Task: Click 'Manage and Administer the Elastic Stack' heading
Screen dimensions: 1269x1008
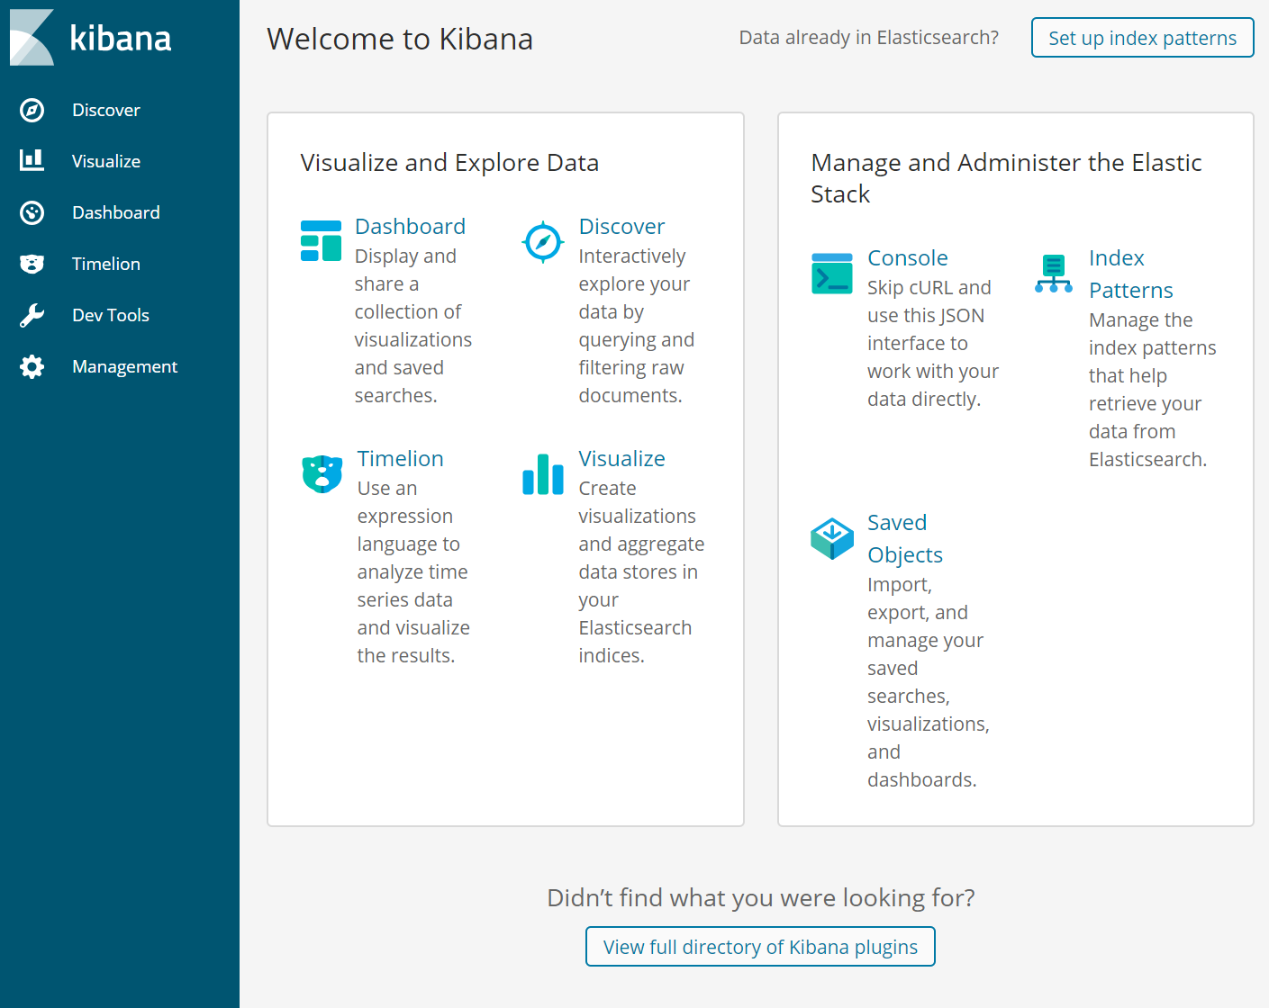Action: click(1007, 178)
